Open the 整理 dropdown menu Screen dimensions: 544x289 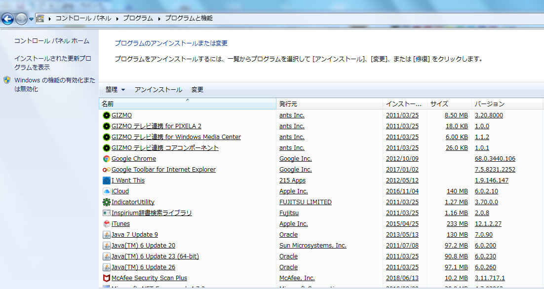pyautogui.click(x=115, y=90)
